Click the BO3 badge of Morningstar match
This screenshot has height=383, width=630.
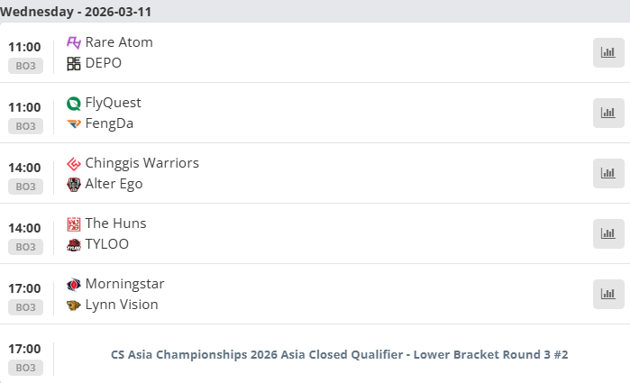coord(24,307)
